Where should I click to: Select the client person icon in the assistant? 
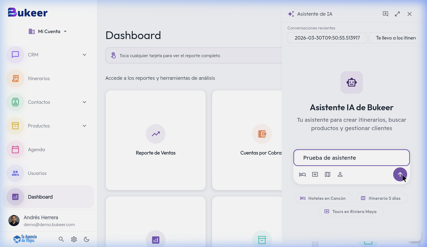tap(340, 174)
